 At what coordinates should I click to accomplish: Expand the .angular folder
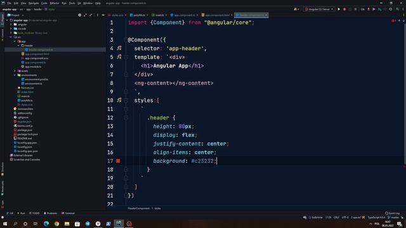(11, 25)
